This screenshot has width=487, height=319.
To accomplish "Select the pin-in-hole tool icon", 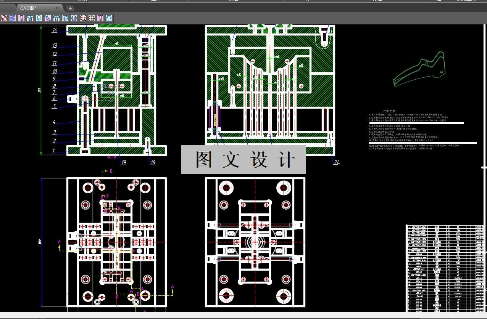I will [x=39, y=18].
